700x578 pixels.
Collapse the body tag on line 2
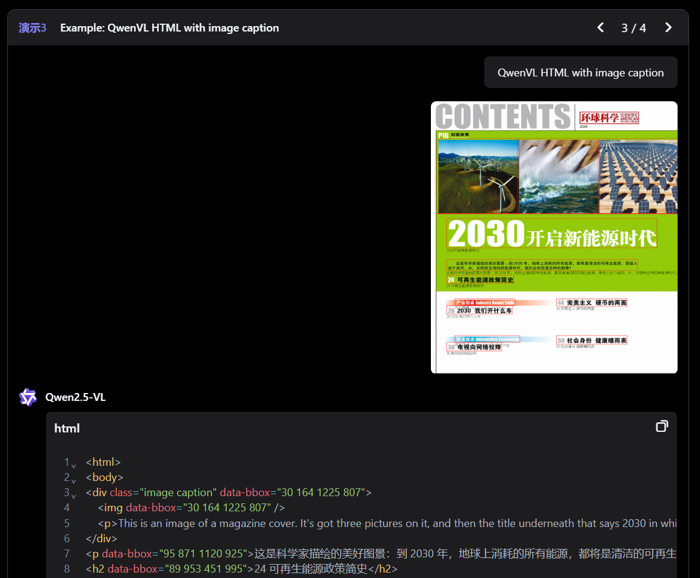73,480
